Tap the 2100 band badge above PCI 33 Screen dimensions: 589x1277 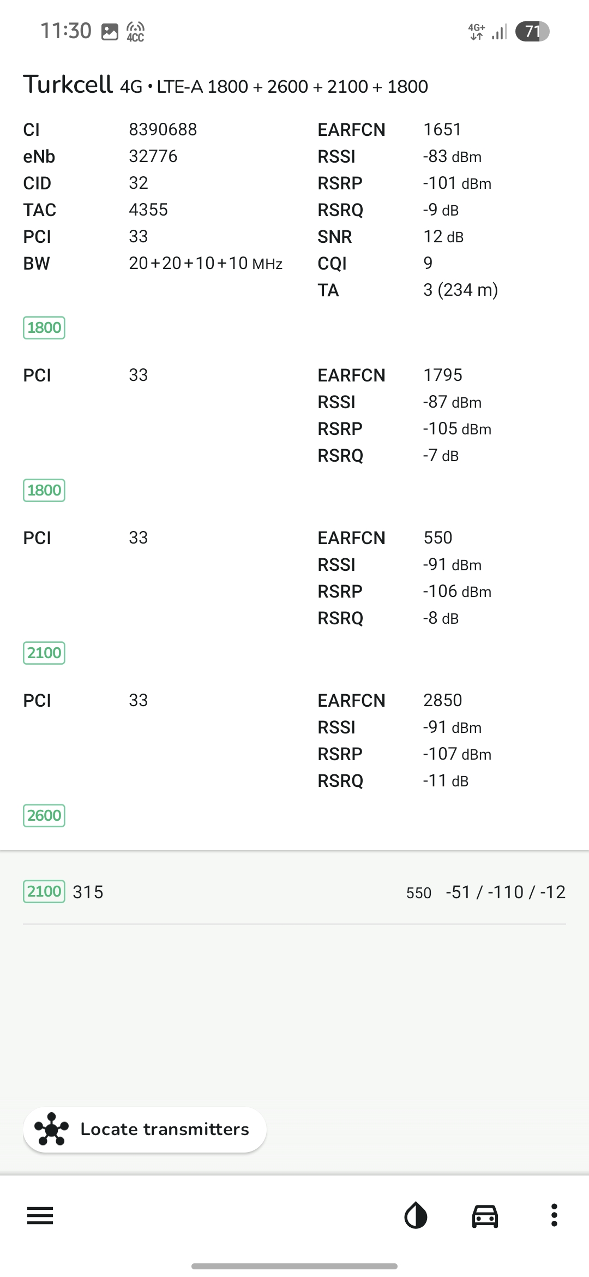pos(44,653)
